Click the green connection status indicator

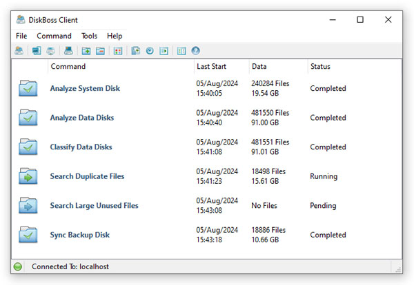[x=18, y=266]
